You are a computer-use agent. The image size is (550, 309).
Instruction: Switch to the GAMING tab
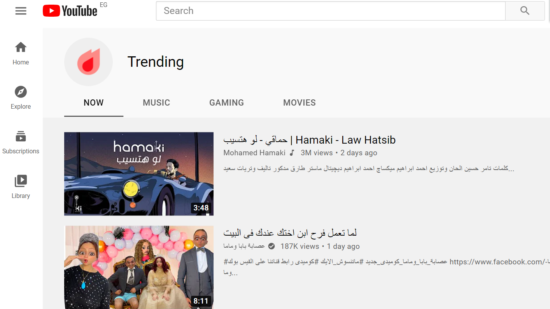coord(226,103)
